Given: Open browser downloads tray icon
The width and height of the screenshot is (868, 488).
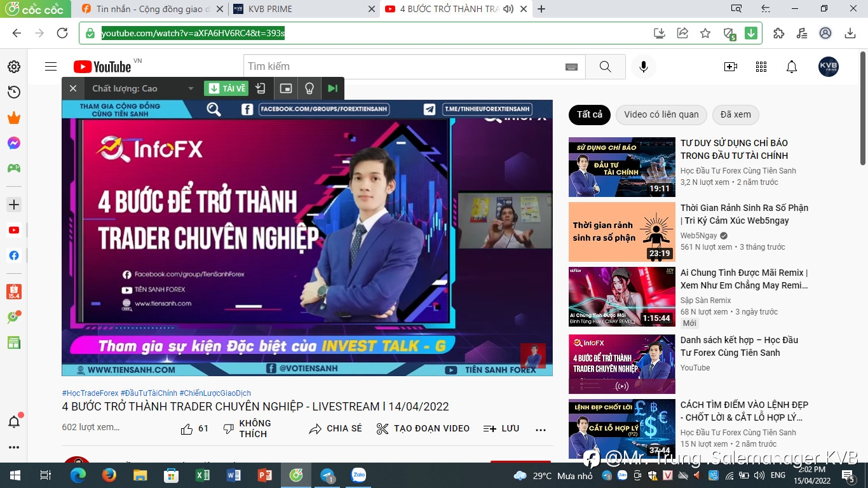Looking at the screenshot, I should pyautogui.click(x=850, y=33).
